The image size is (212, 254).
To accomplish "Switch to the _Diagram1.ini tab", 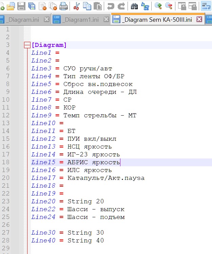I will (x=80, y=20).
